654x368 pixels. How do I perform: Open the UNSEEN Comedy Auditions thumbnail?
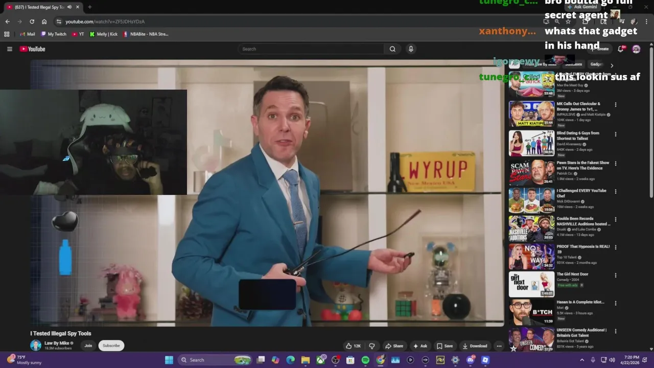(531, 339)
